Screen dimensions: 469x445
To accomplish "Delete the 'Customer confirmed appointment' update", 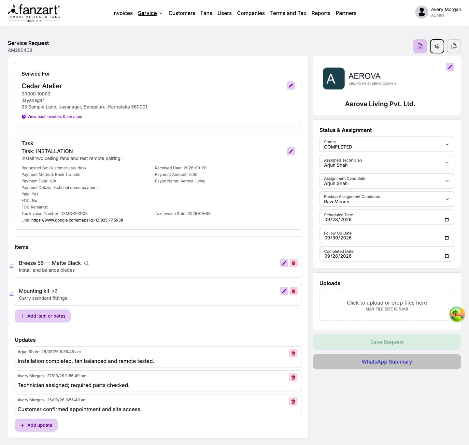I will click(x=293, y=401).
